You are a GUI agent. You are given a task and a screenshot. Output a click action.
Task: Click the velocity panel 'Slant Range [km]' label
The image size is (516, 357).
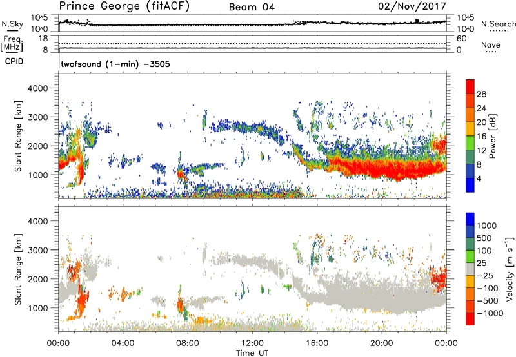[18, 269]
